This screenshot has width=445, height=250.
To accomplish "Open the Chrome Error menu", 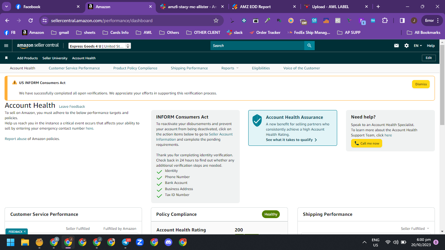I will point(432,21).
